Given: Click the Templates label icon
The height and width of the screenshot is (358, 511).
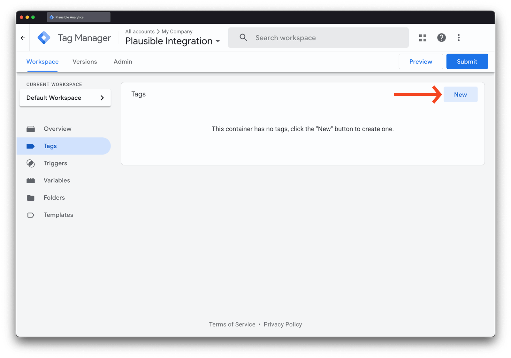Looking at the screenshot, I should 31,215.
